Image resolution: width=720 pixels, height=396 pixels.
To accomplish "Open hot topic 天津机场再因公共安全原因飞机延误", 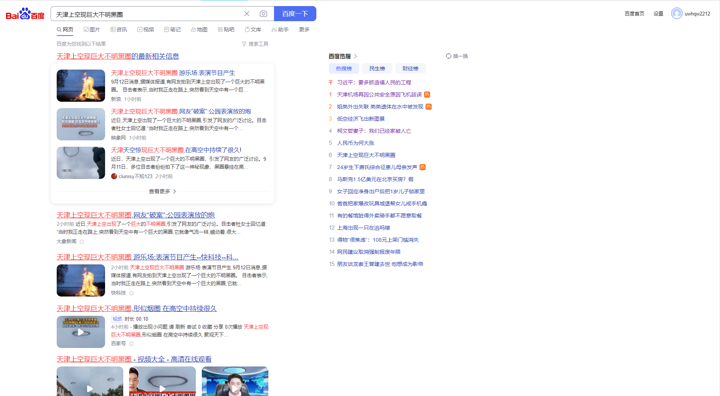I will pyautogui.click(x=379, y=95).
